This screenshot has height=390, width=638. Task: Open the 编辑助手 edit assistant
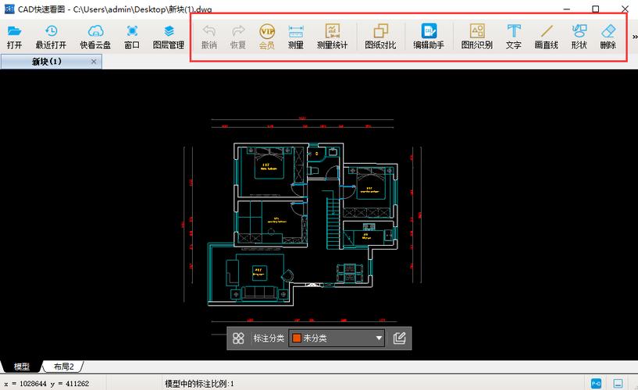tap(429, 36)
